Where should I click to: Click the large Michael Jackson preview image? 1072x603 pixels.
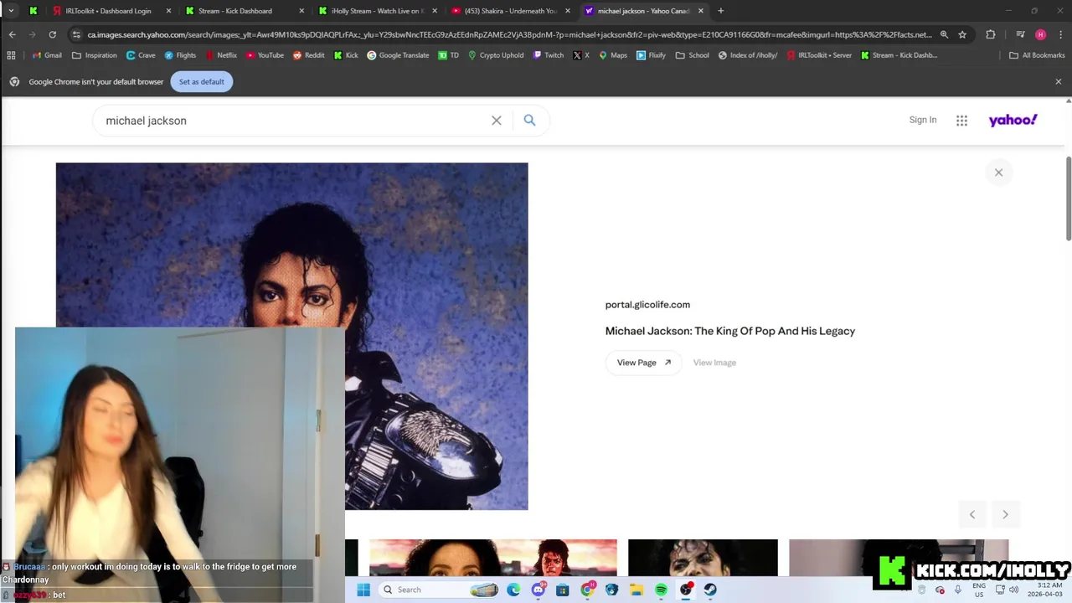point(291,336)
